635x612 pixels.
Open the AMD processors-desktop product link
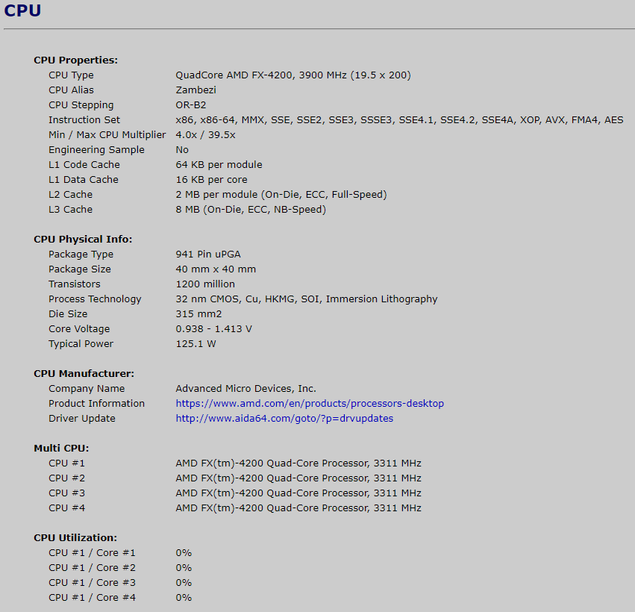(x=310, y=404)
